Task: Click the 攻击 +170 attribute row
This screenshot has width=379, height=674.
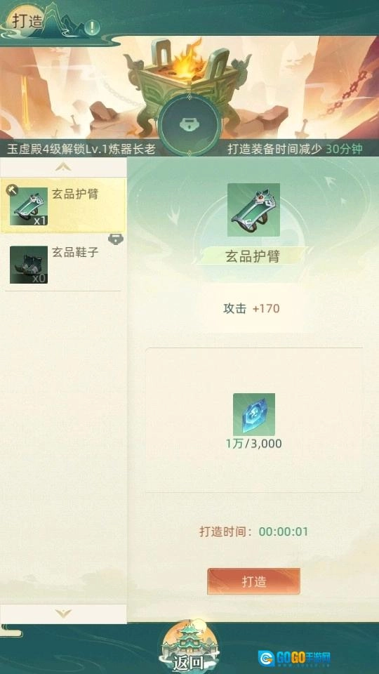Action: [251, 308]
